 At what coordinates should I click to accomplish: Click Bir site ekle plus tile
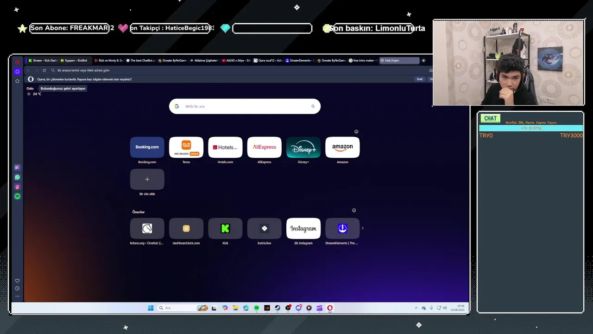(147, 180)
